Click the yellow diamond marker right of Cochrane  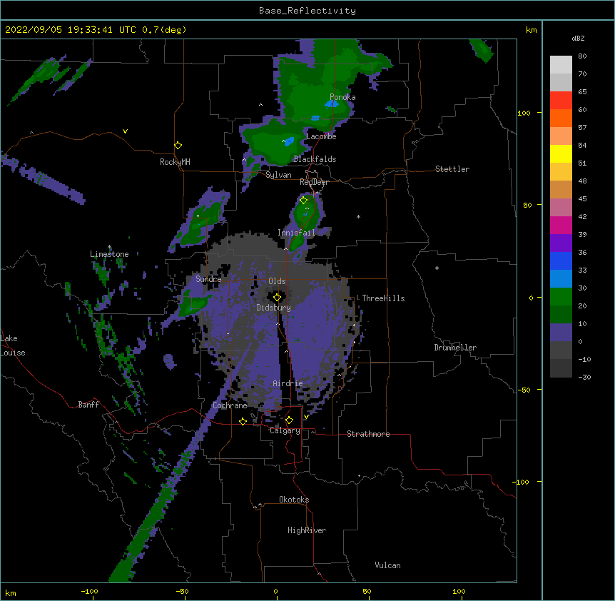[x=243, y=421]
